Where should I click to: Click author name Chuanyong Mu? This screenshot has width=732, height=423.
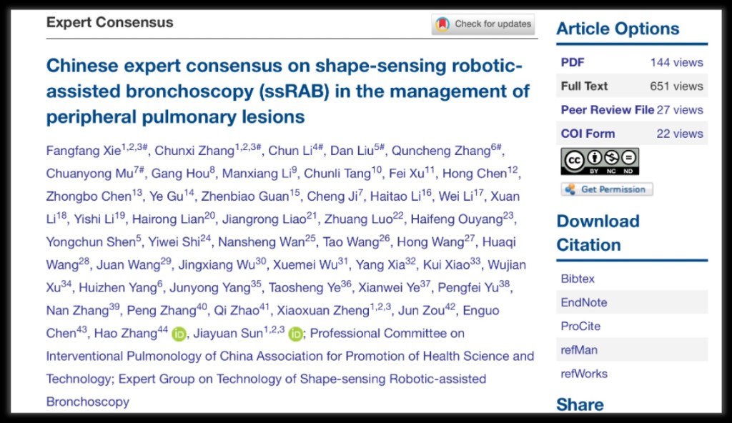click(89, 174)
